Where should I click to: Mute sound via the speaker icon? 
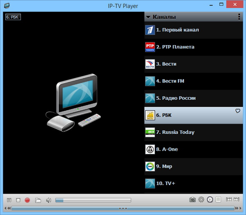[48, 200]
